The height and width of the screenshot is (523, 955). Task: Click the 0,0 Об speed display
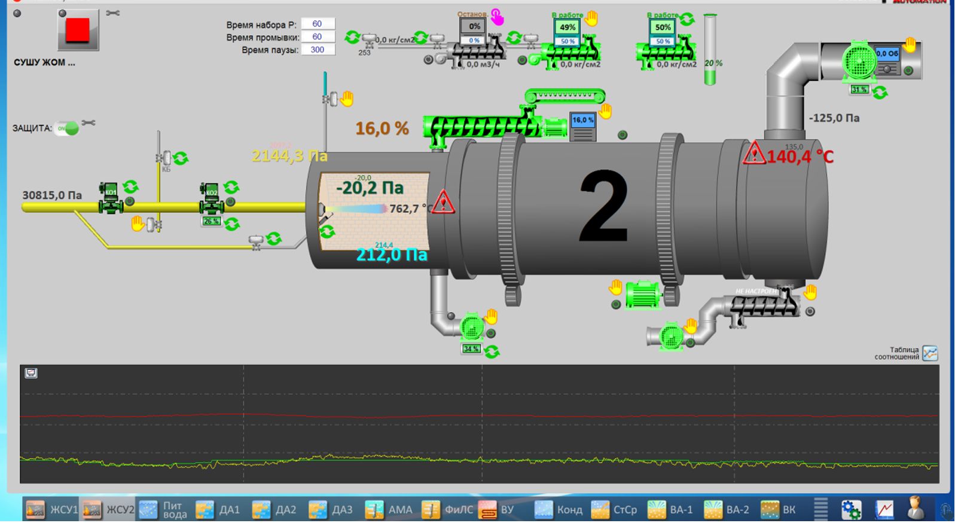pyautogui.click(x=887, y=54)
